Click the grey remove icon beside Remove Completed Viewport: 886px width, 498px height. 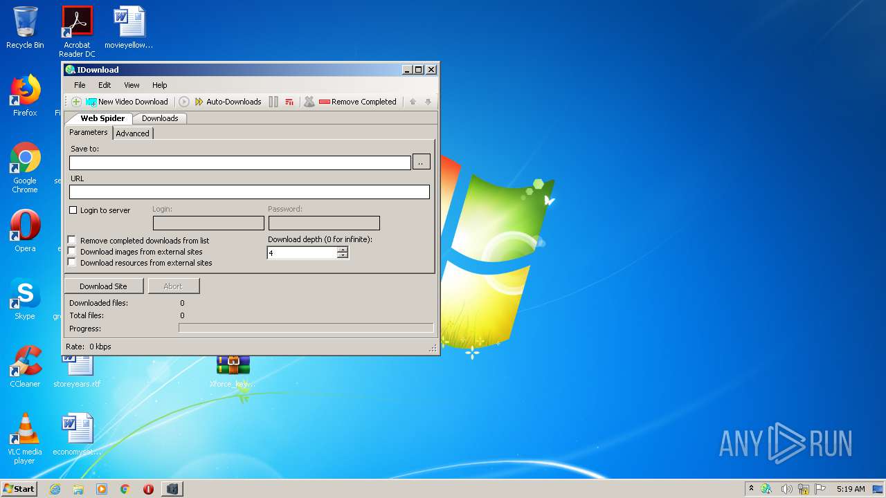pos(309,102)
